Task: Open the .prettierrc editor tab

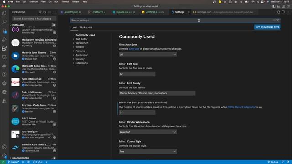Action: [x=97, y=12]
